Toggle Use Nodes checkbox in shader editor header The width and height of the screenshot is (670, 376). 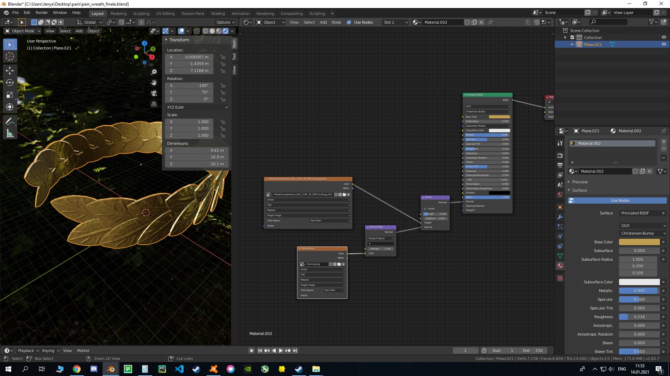point(349,22)
